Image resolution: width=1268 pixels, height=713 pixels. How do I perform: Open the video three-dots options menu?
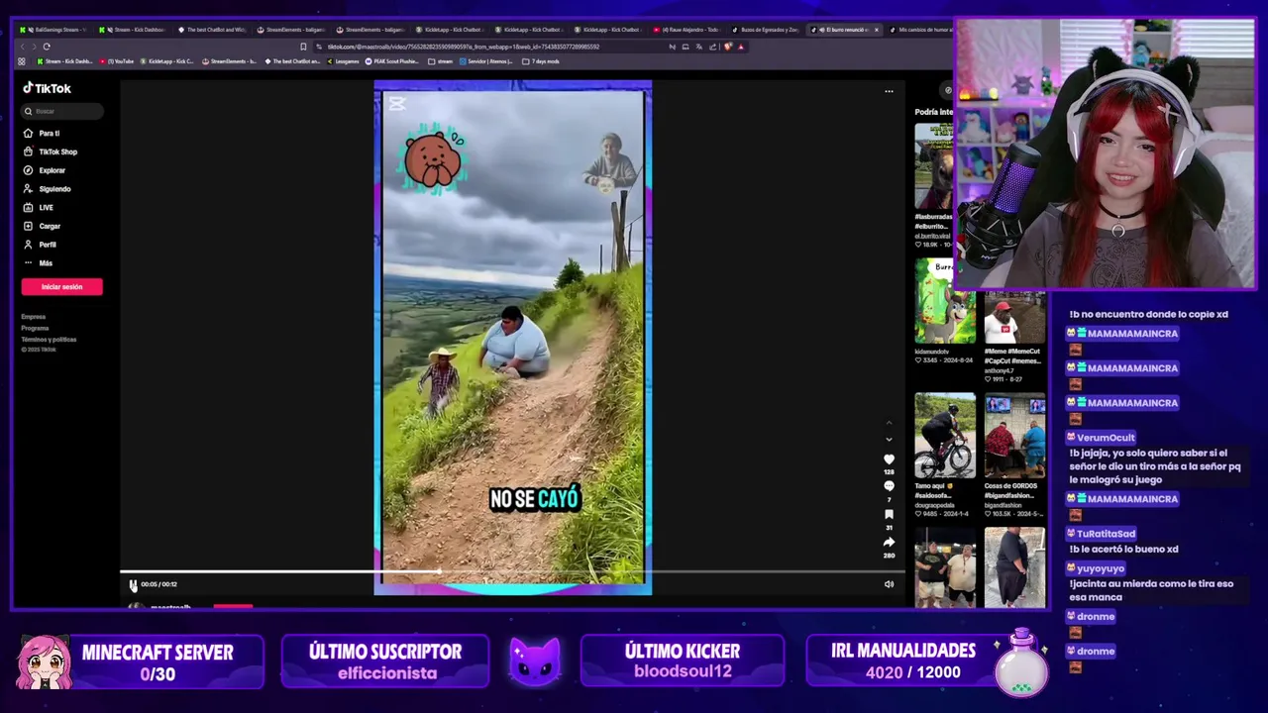(889, 91)
